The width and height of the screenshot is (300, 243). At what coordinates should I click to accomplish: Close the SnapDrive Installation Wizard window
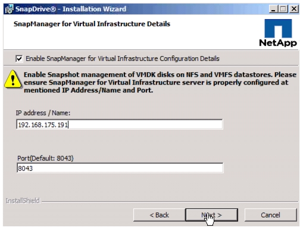(294, 9)
